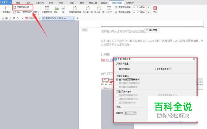Image resolution: width=207 pixels, height=129 pixels.
Task: Click the 日期和时间 calendar icon
Action: [x=47, y=8]
